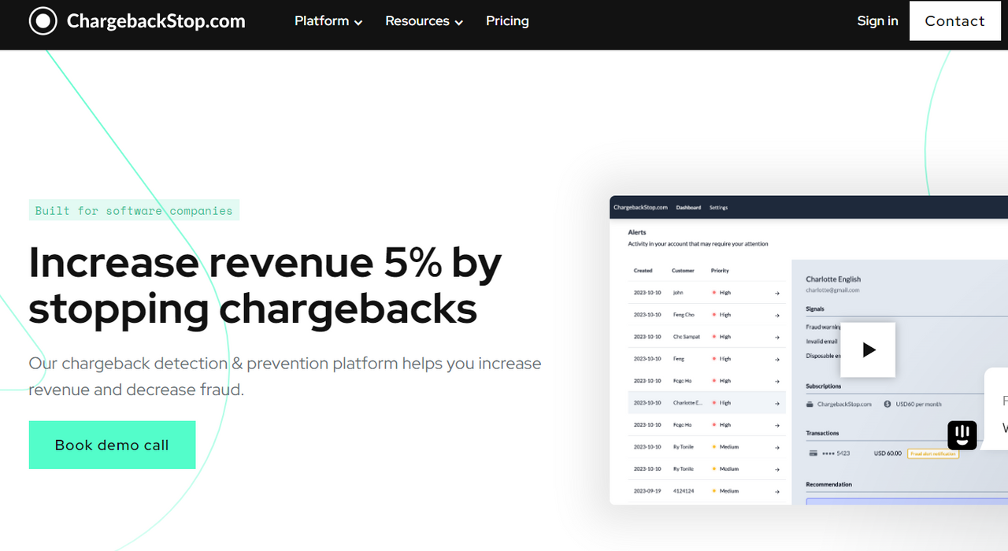The height and width of the screenshot is (551, 1008).
Task: Click the Sign in link
Action: tap(877, 21)
